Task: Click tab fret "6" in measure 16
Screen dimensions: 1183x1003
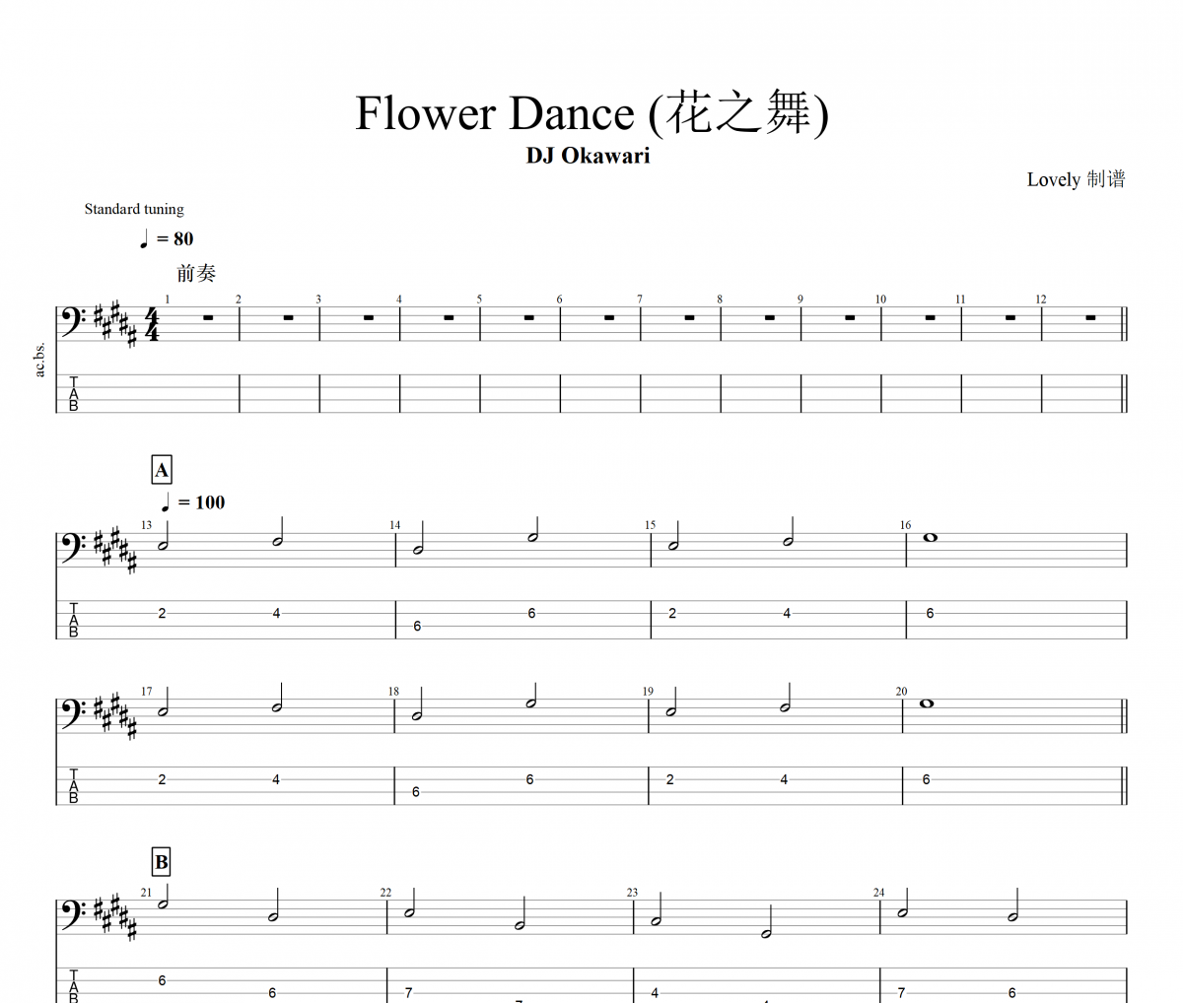Action: coord(930,613)
